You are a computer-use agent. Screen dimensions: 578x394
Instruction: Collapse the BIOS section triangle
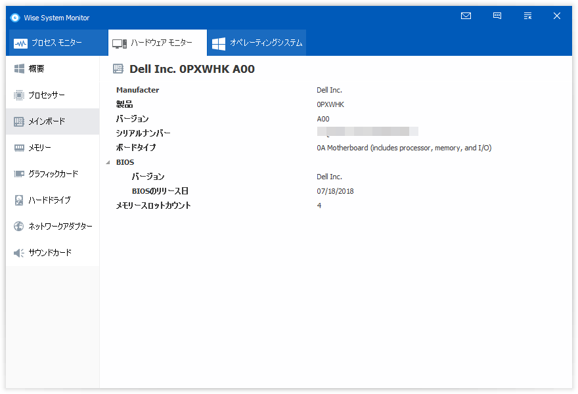pyautogui.click(x=108, y=162)
